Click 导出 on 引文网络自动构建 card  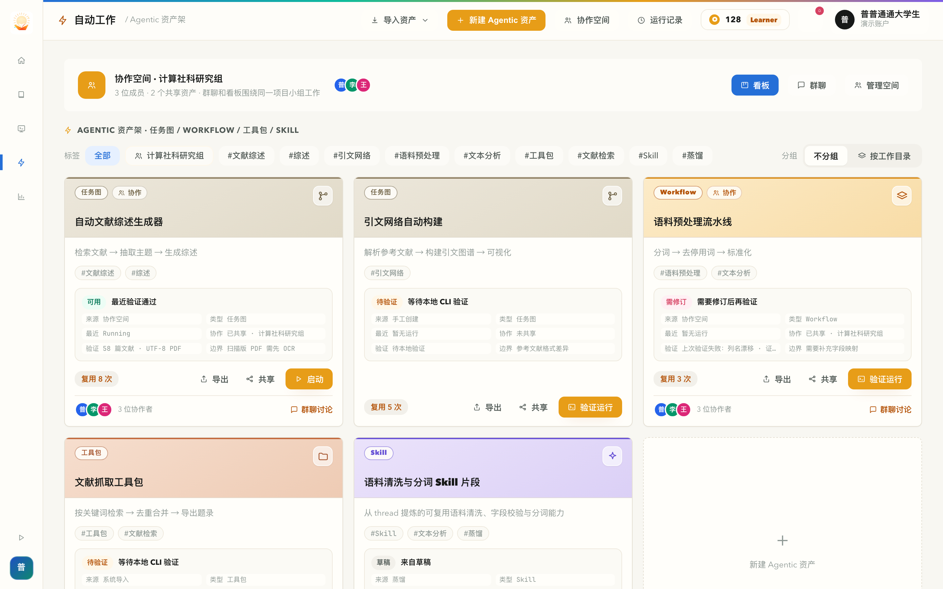click(x=488, y=407)
